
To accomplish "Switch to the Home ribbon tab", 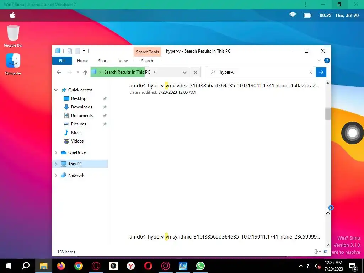I will pos(82,61).
